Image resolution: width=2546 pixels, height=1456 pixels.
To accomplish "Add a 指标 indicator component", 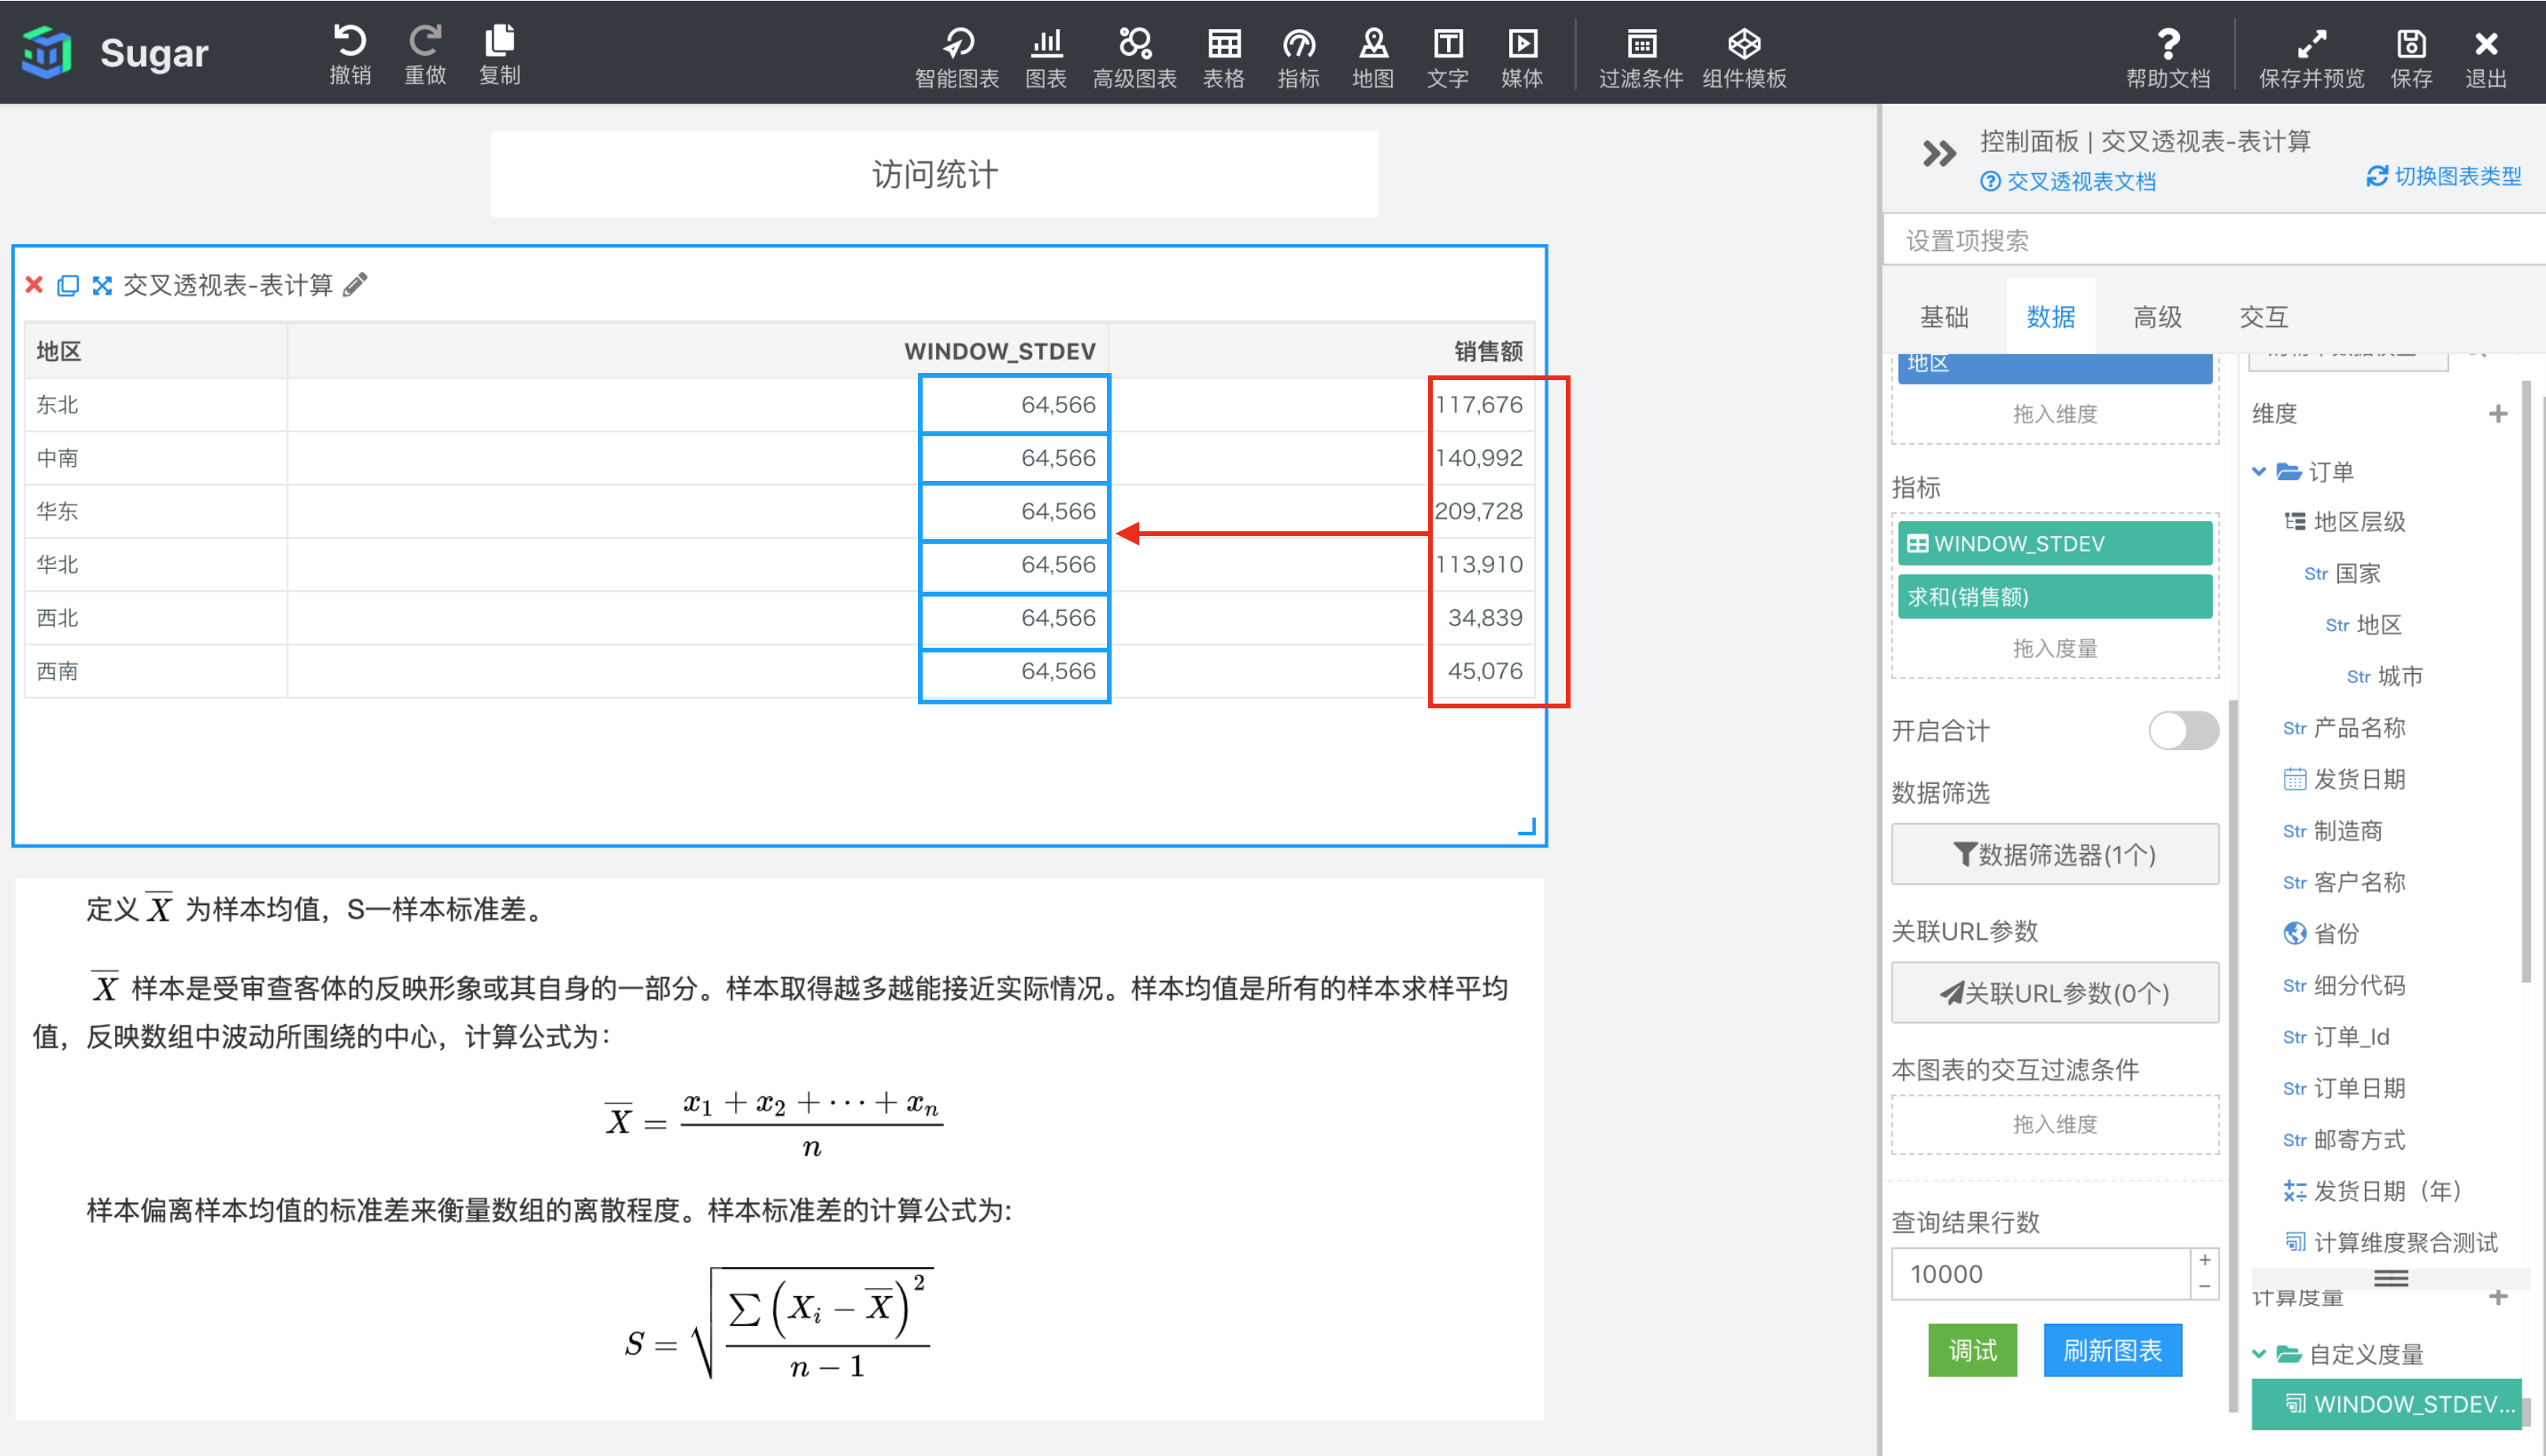I will click(x=1298, y=57).
